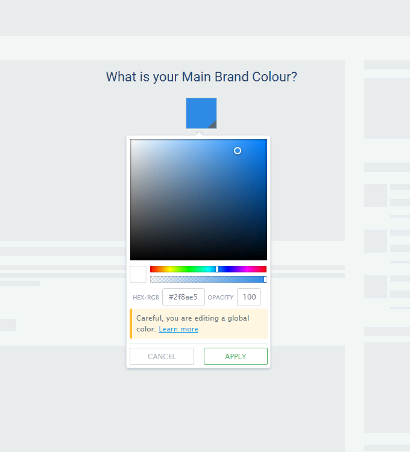Image resolution: width=410 pixels, height=452 pixels.
Task: Click the grey corner triangle on swatch
Action: pos(213,125)
